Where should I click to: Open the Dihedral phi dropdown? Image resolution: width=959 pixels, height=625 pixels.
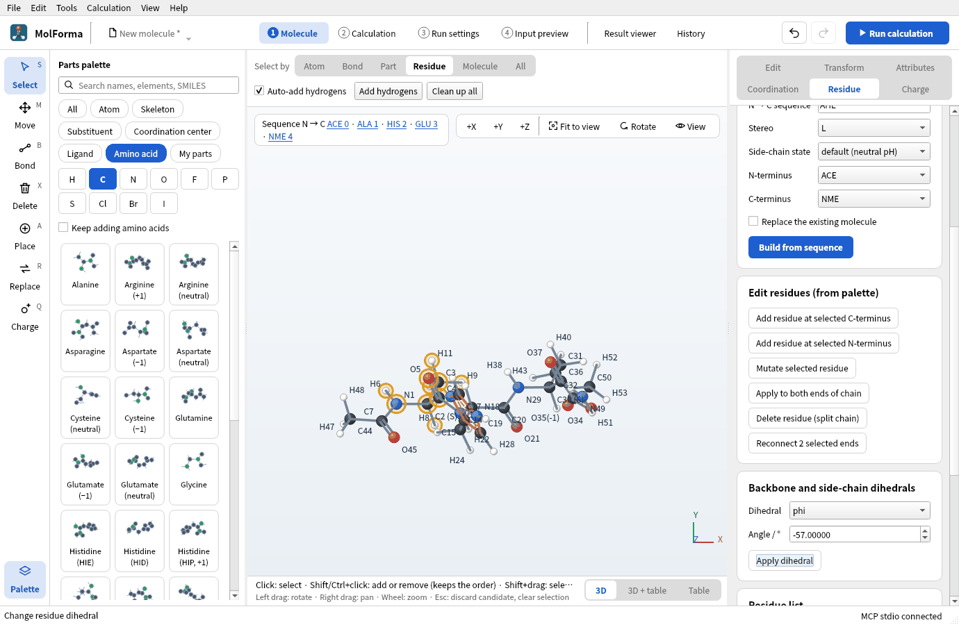[x=860, y=510]
